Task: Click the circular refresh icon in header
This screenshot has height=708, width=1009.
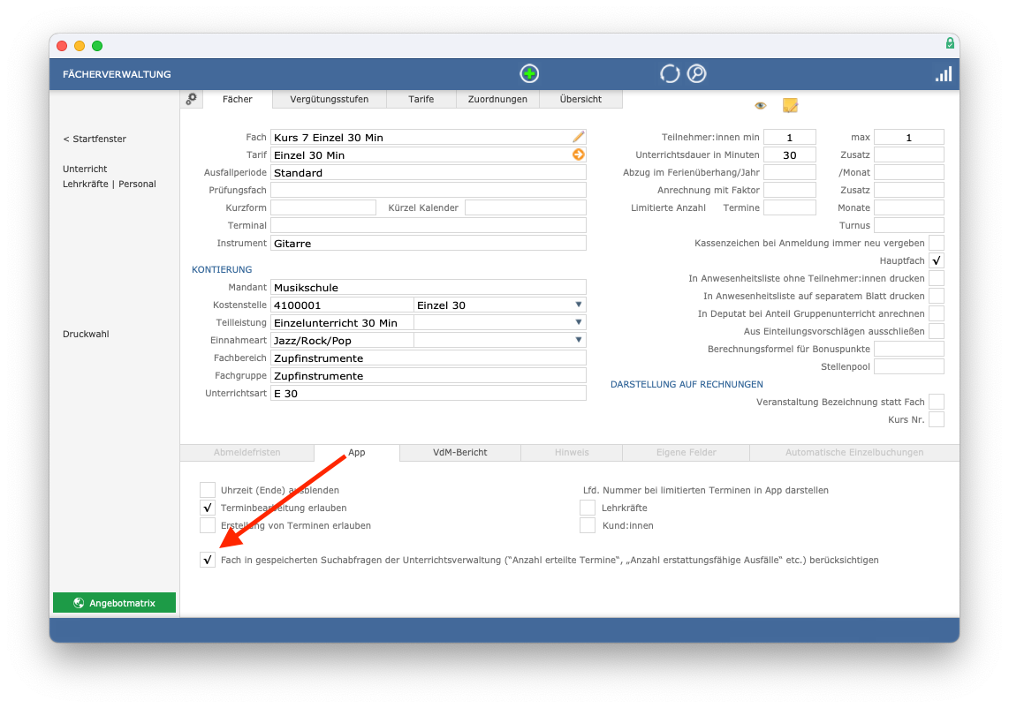Action: click(x=669, y=74)
